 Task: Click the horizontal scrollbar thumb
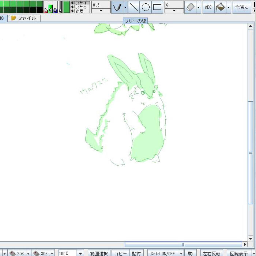[183, 244]
